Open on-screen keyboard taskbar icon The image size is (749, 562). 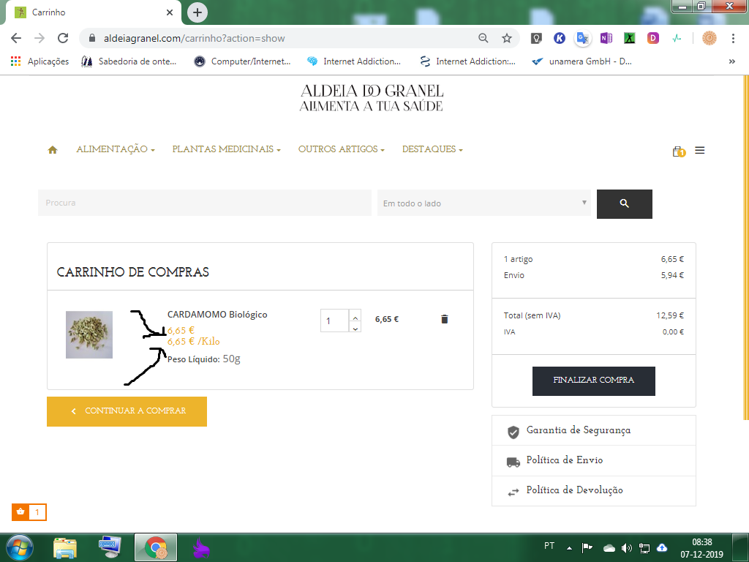click(x=110, y=547)
